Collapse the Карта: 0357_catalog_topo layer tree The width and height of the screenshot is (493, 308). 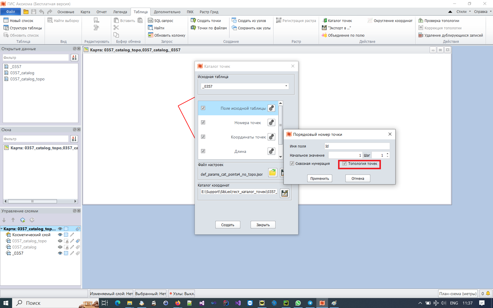click(x=2, y=229)
